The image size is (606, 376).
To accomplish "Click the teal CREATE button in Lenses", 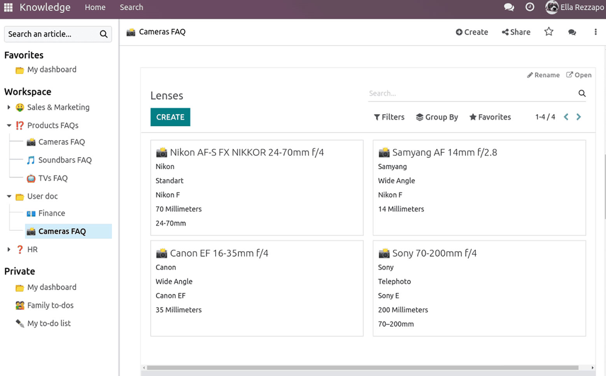I will coord(170,117).
